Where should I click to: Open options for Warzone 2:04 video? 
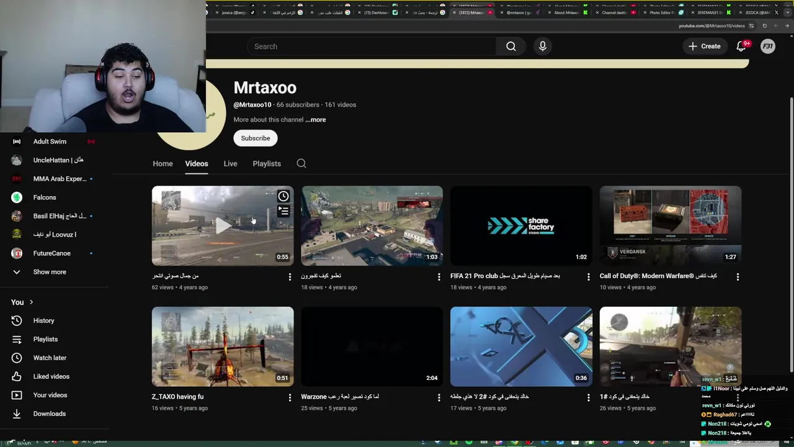(439, 397)
